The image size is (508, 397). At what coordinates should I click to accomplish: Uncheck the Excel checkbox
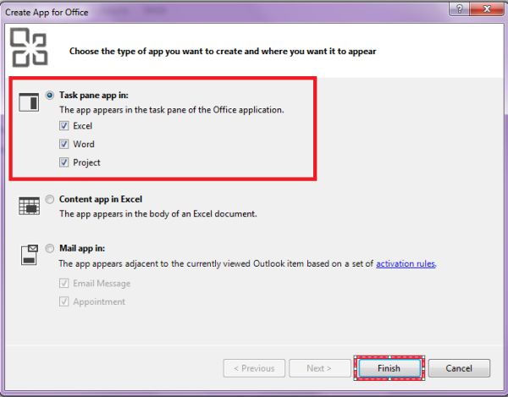pyautogui.click(x=63, y=125)
